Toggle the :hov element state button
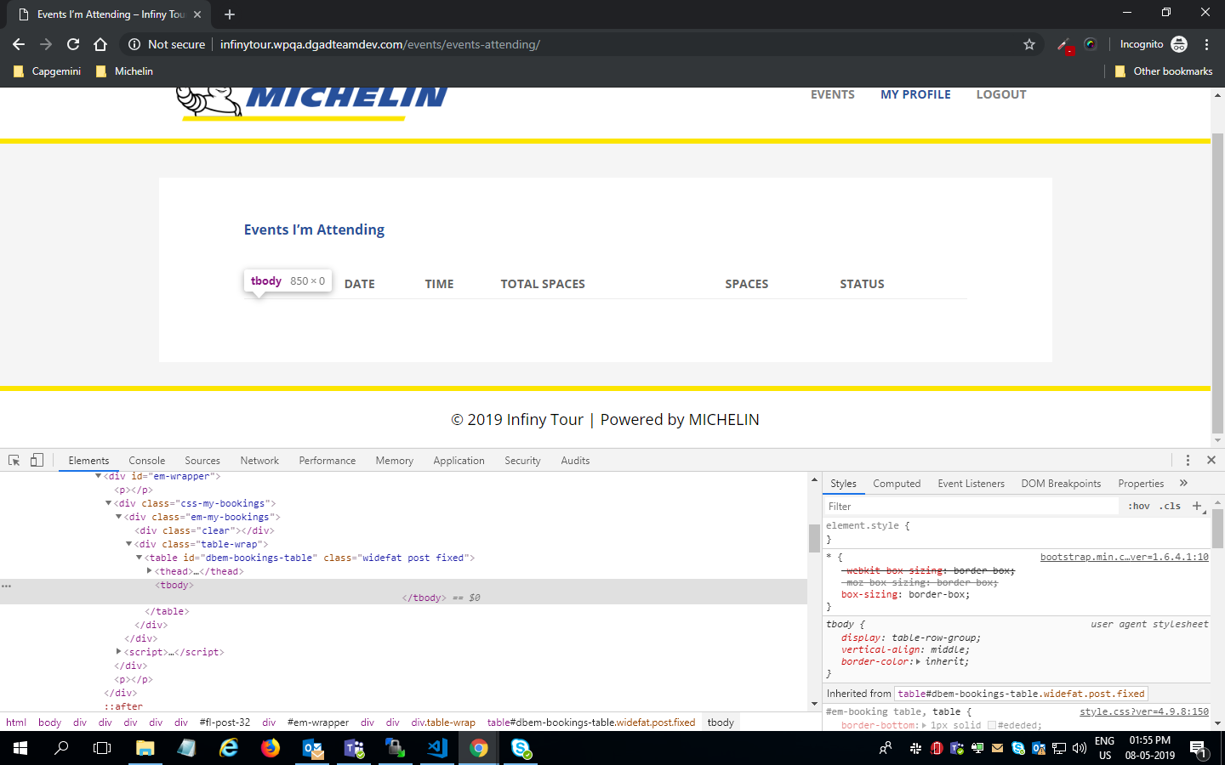The width and height of the screenshot is (1225, 765). [1139, 506]
